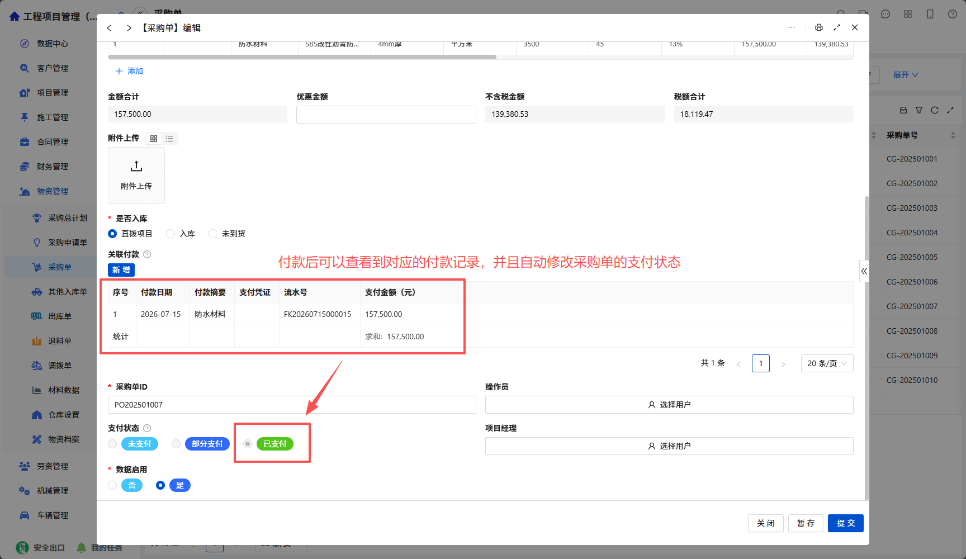Submit the form with 提交
This screenshot has width=966, height=559.
[846, 523]
